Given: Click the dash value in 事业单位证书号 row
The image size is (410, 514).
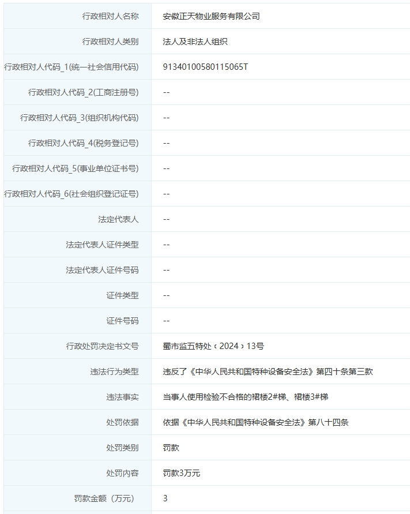Looking at the screenshot, I should pyautogui.click(x=166, y=168).
